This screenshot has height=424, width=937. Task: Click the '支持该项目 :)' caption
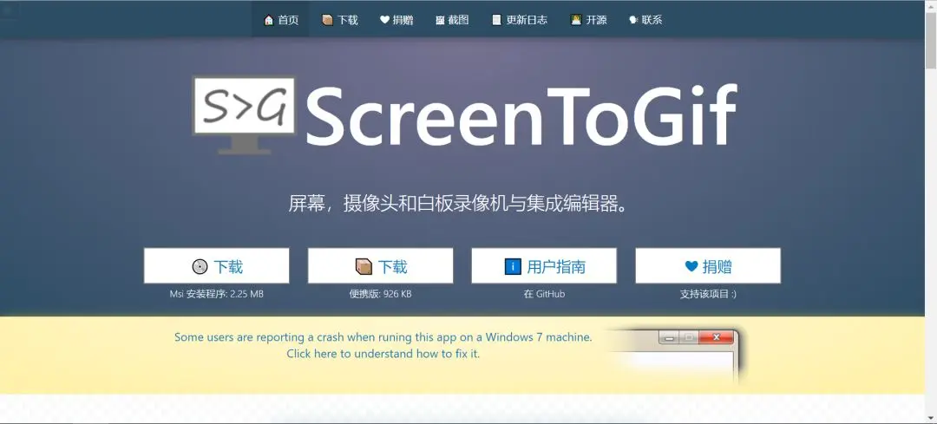(708, 294)
